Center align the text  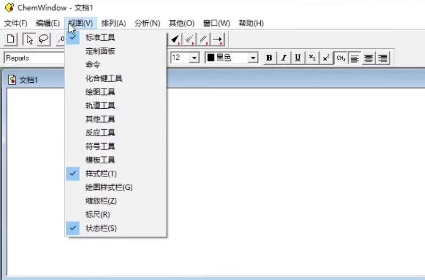368,58
